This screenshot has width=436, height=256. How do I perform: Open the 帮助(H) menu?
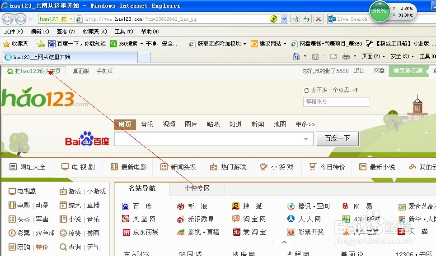tap(150, 32)
